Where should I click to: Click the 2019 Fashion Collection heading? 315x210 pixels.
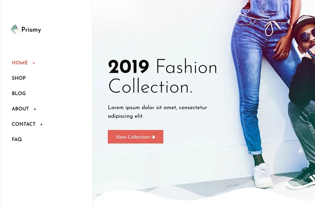pos(163,76)
